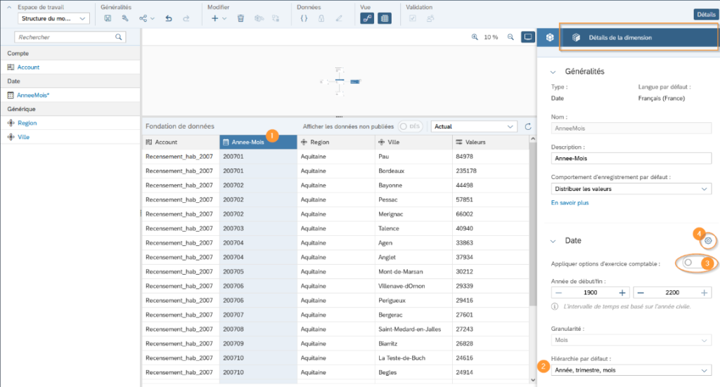The image size is (720, 387).
Task: Toggle display of unpublished data switch
Action: coord(409,126)
